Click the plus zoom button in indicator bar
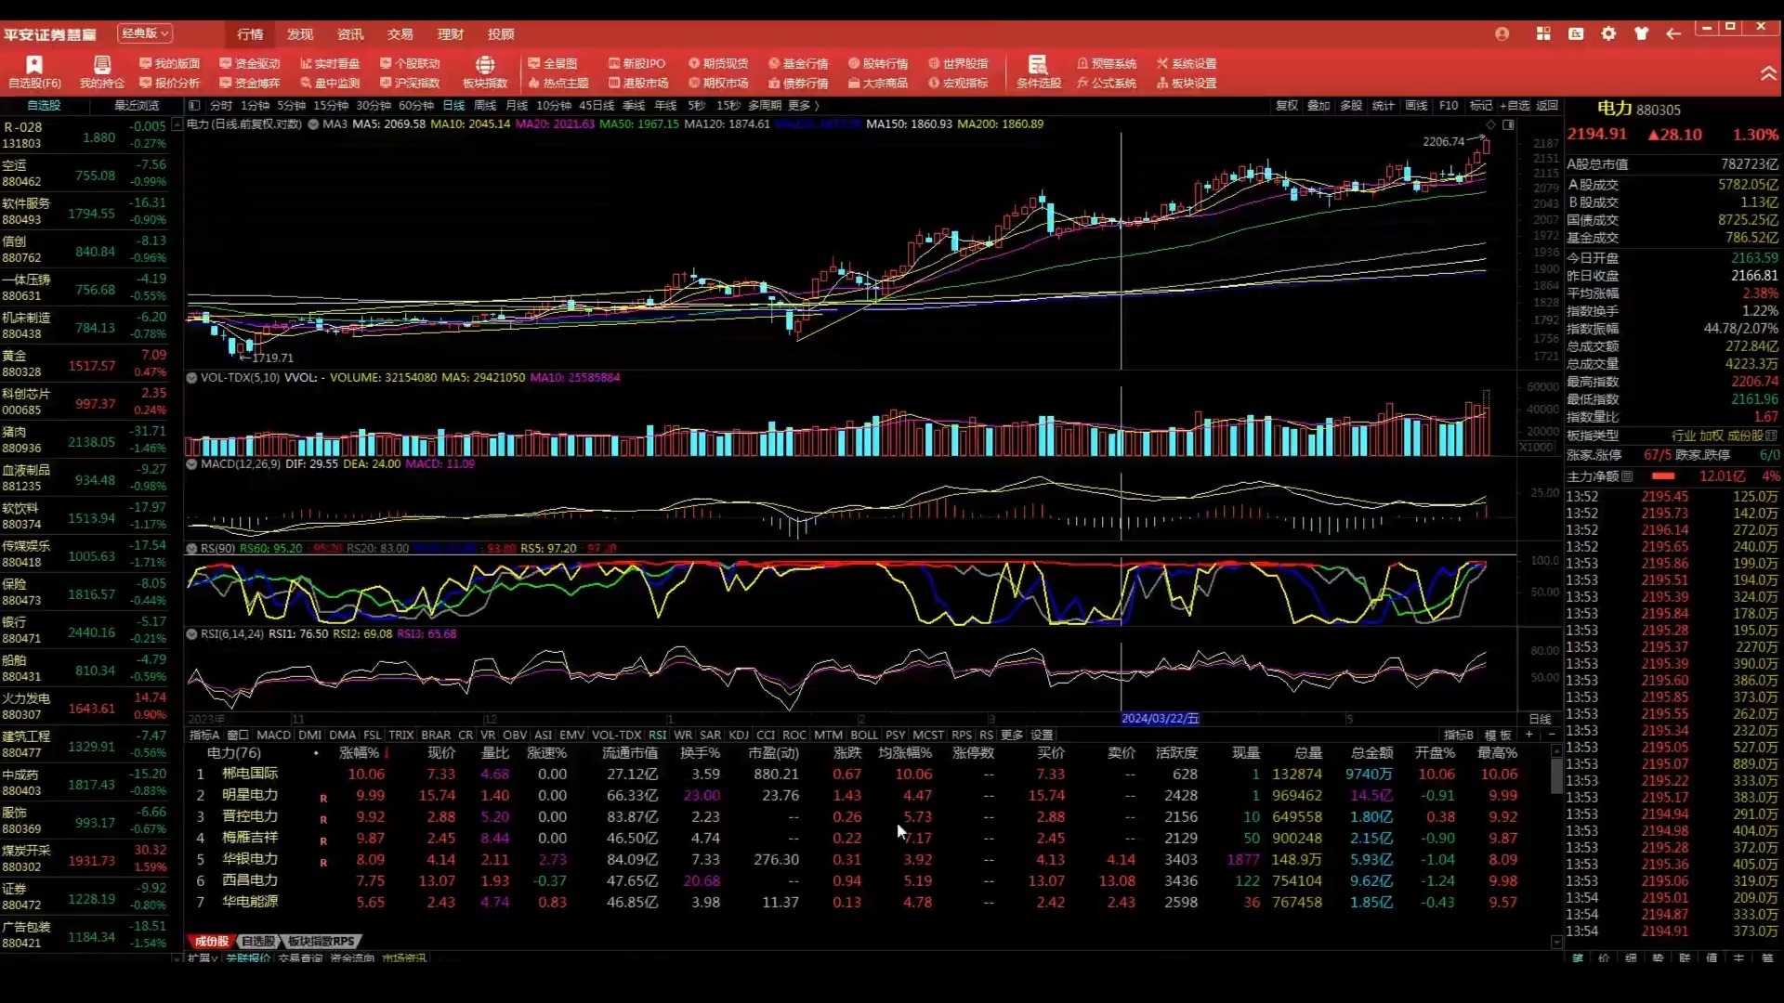 1529,735
